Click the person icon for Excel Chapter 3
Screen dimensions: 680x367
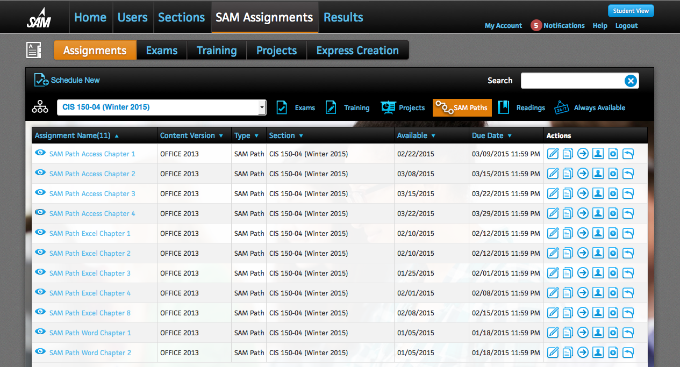pos(598,273)
